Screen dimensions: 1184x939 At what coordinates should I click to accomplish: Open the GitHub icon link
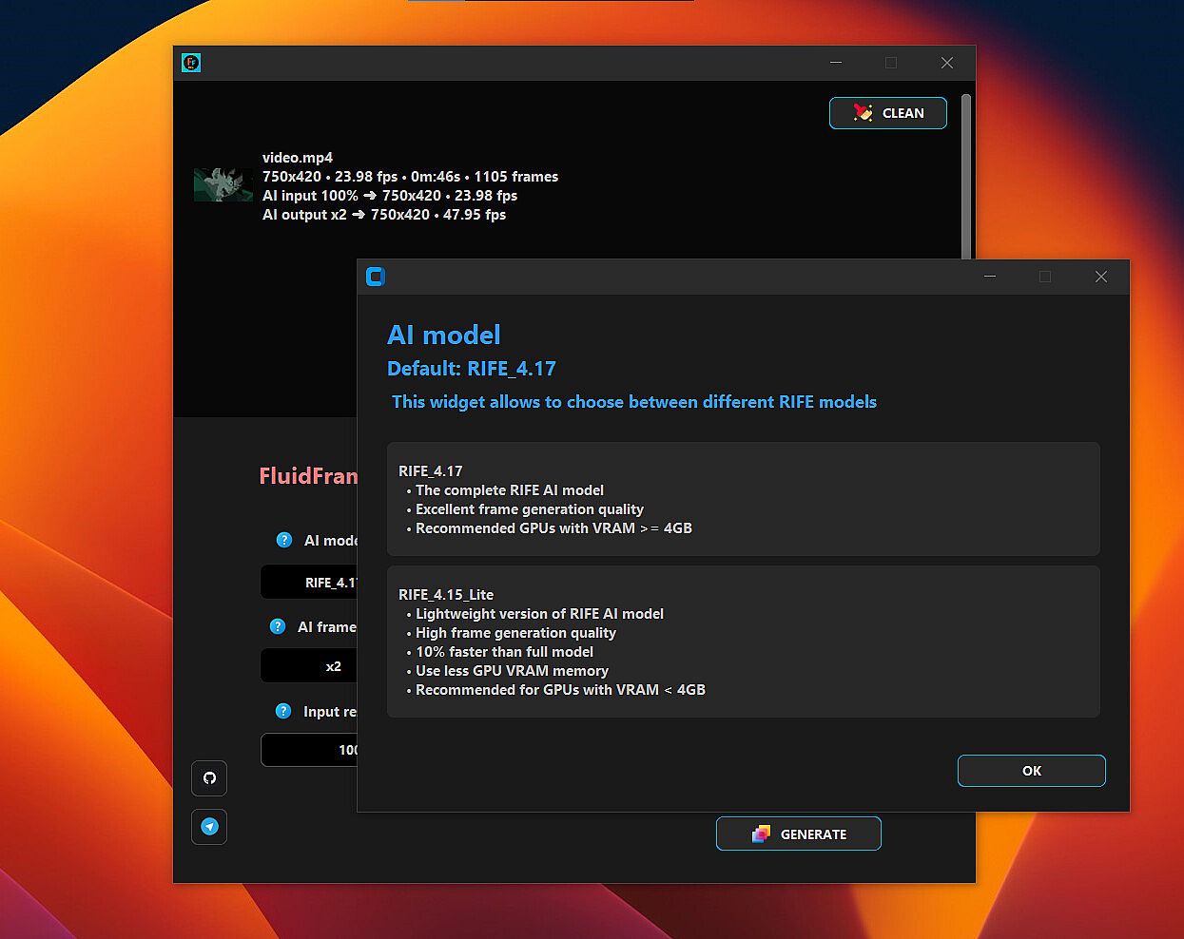click(x=209, y=777)
